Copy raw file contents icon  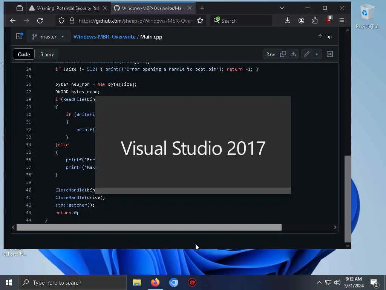coord(283,54)
